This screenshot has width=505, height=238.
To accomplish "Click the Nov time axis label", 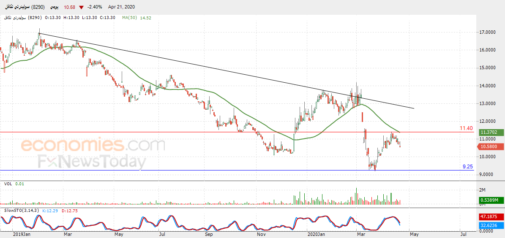I will (261, 234).
